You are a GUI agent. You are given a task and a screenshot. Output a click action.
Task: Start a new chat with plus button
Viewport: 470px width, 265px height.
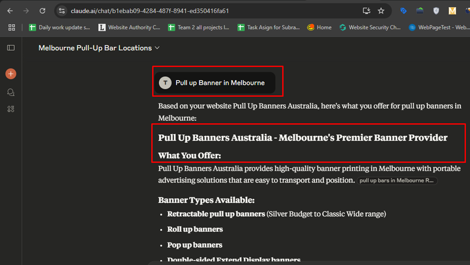[x=11, y=74]
